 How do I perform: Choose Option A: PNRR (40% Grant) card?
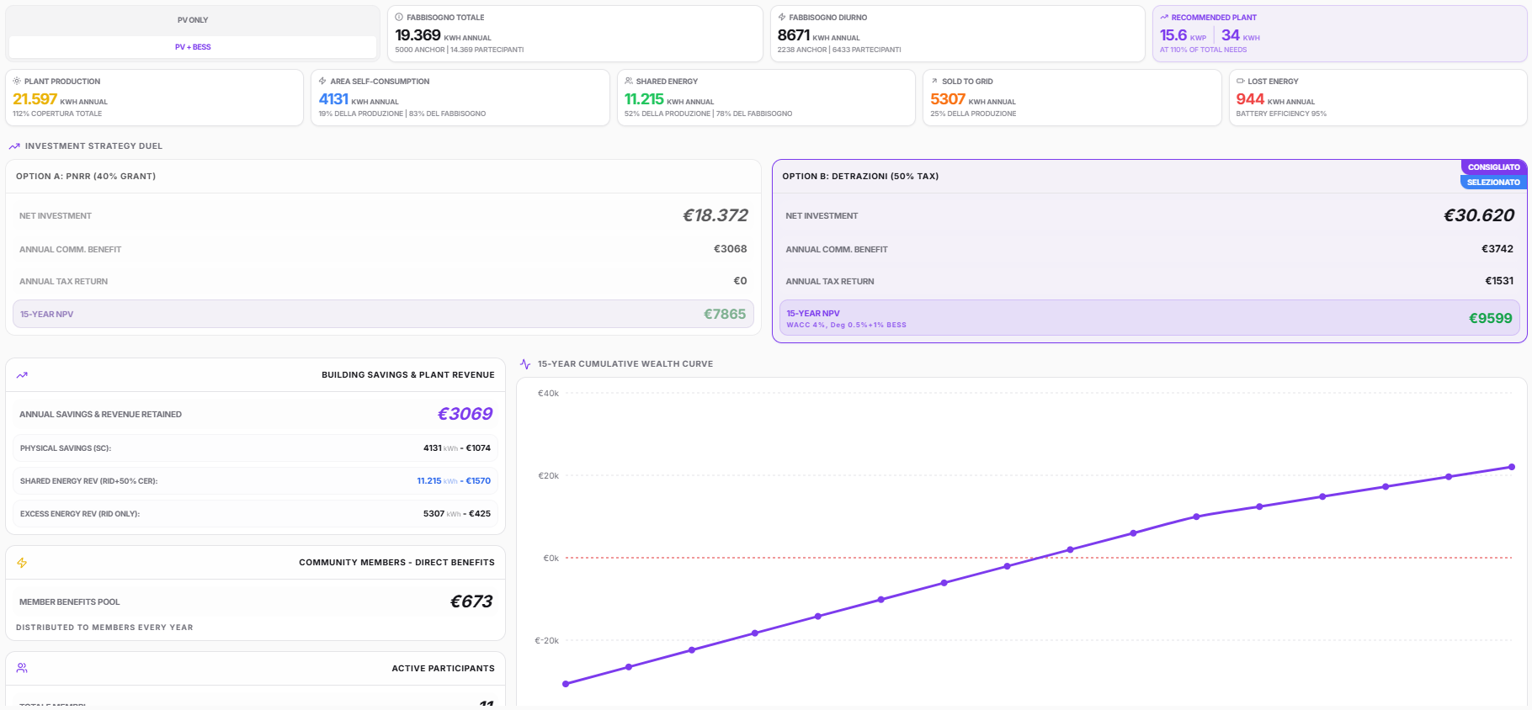[383, 247]
